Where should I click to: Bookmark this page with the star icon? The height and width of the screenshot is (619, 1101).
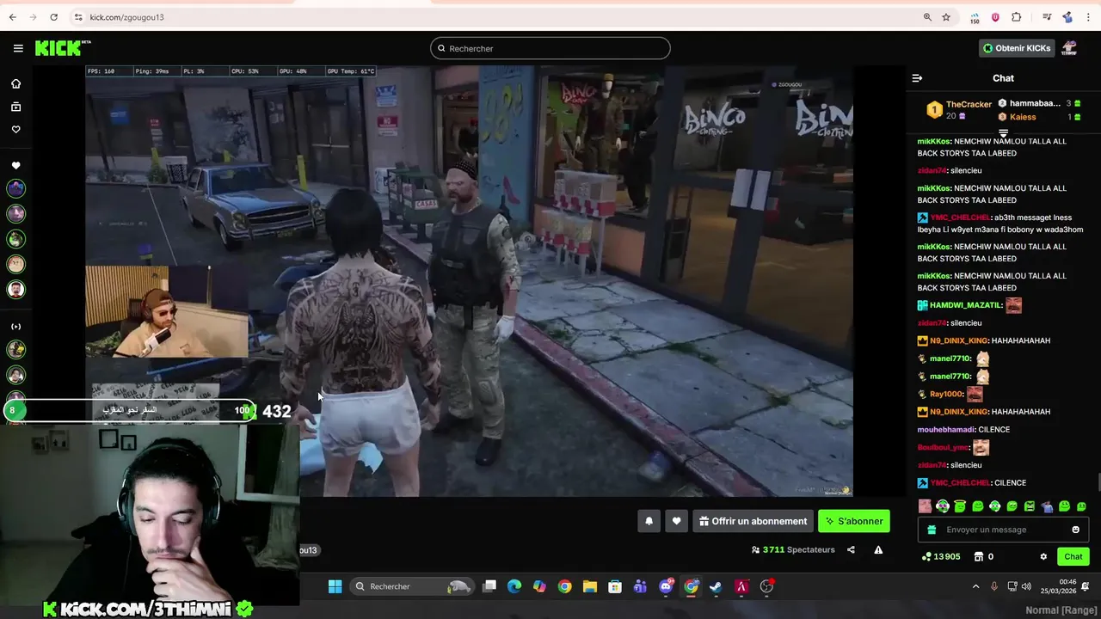click(946, 17)
